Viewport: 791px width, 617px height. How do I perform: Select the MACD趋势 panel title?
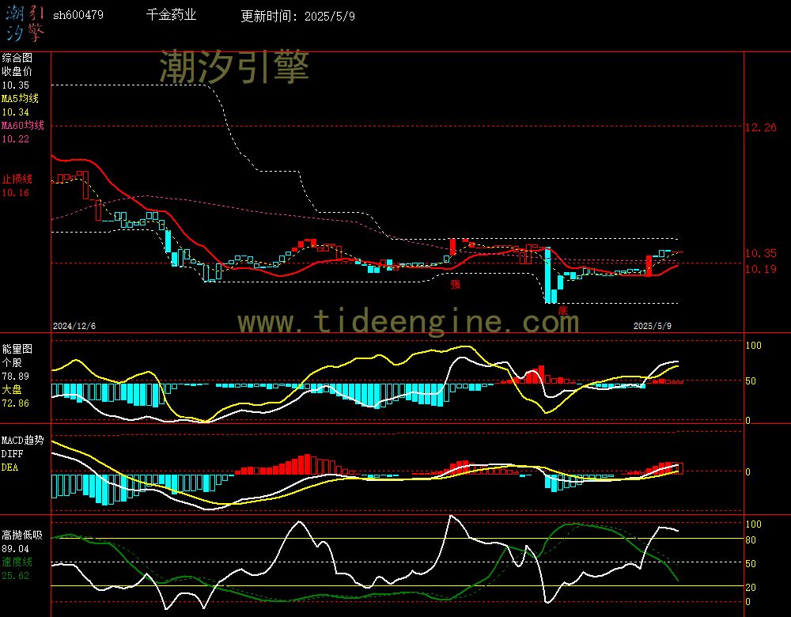[x=23, y=440]
